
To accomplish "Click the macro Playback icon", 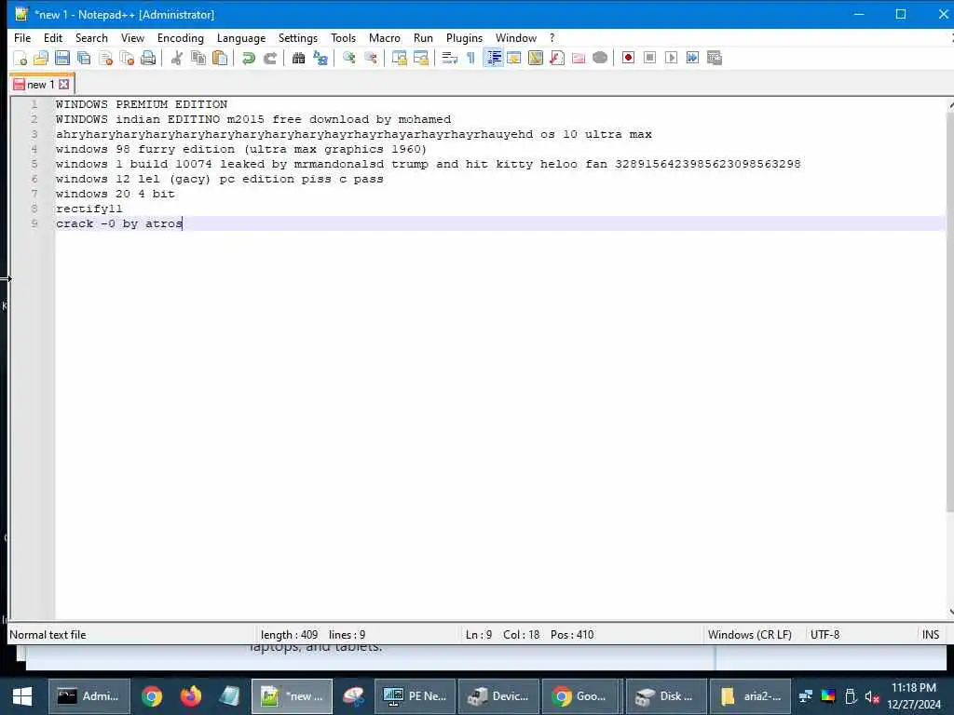I will point(671,58).
